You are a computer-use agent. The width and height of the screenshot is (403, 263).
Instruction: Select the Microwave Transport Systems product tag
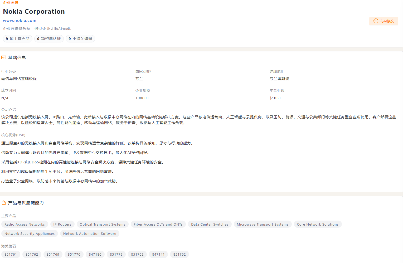[263, 224]
